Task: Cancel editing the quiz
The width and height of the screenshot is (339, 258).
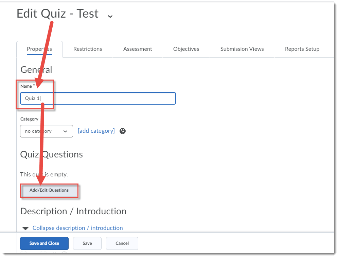Action: point(122,243)
